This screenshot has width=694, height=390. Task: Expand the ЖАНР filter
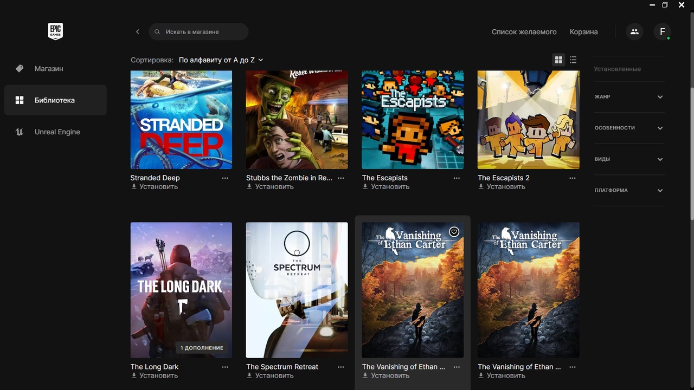click(629, 97)
